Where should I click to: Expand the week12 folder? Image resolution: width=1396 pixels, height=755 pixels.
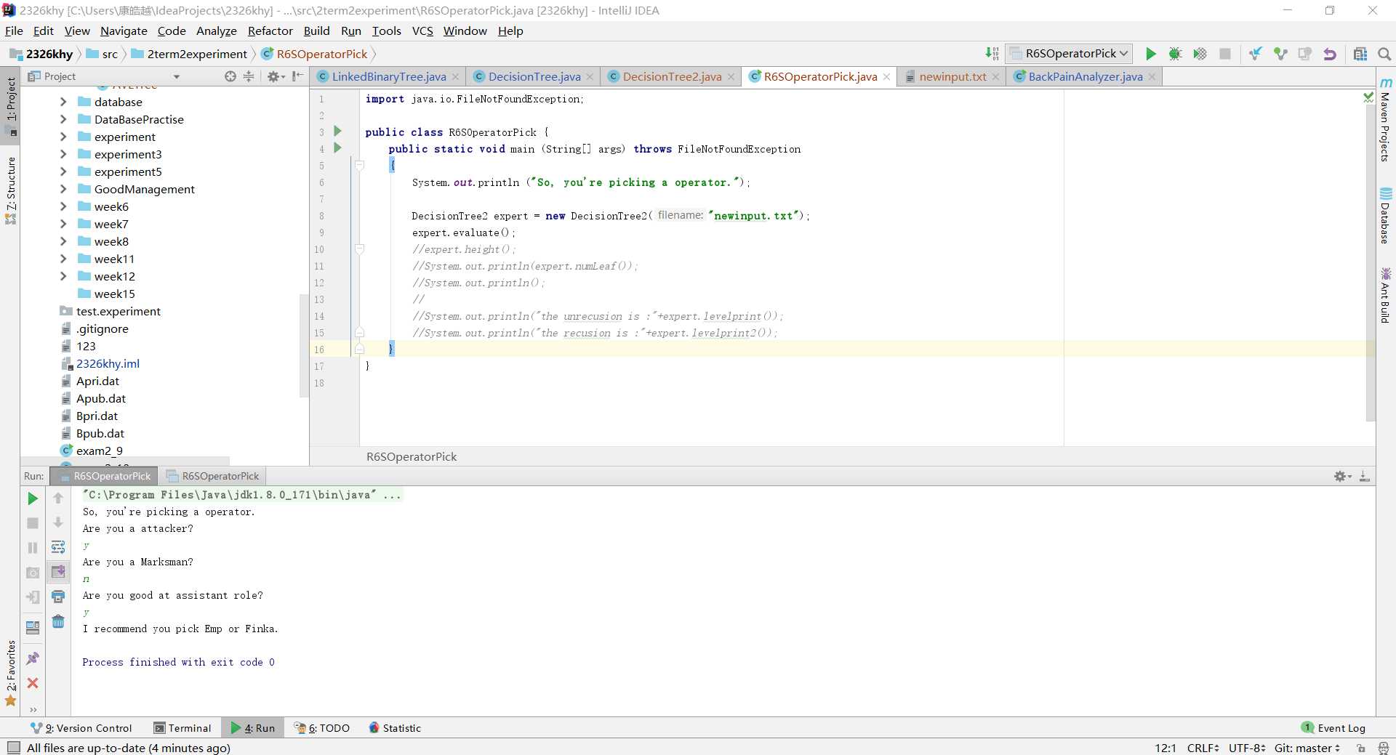[x=63, y=276]
